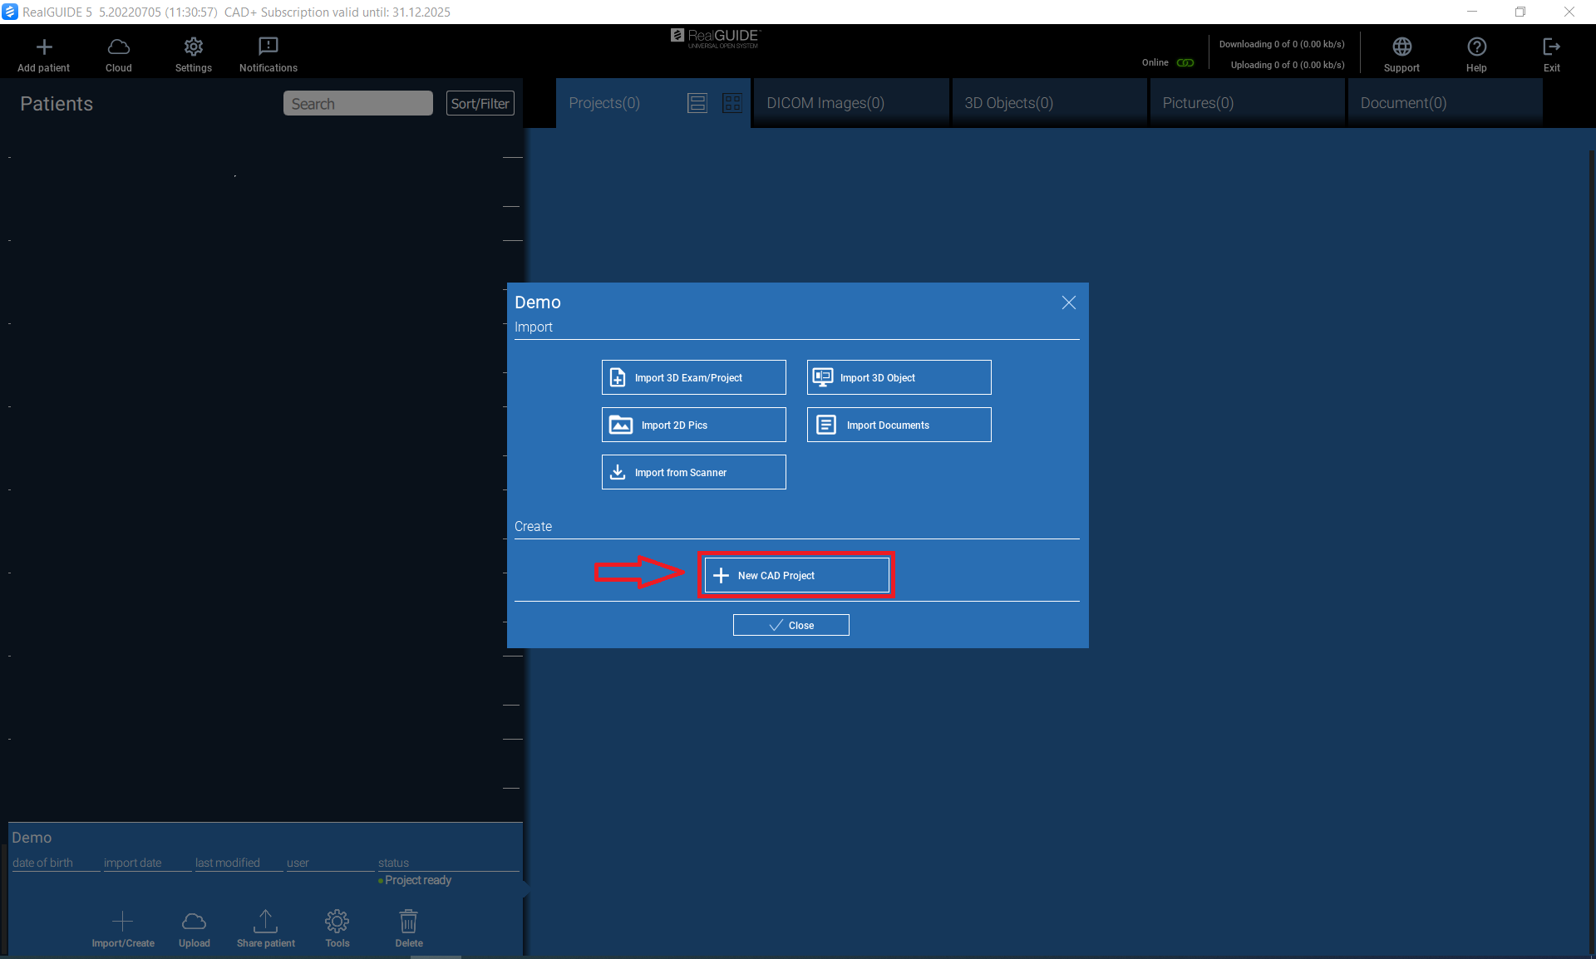
Task: Click the Tools gear in patient panel
Action: [x=337, y=922]
